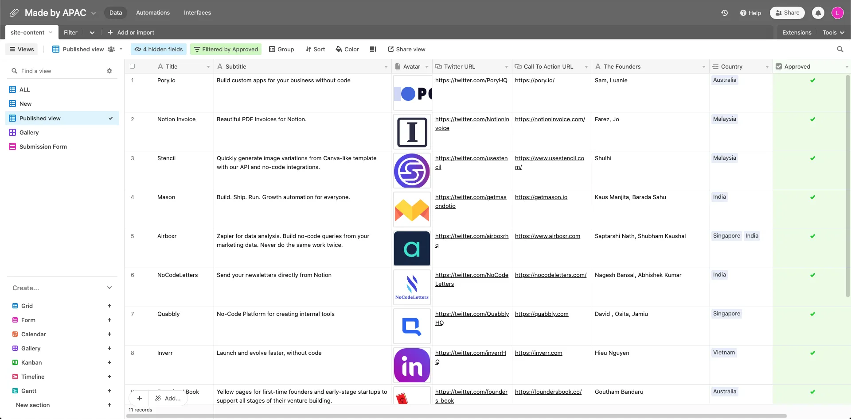
Task: Add a new Calendar view plus
Action: coord(109,334)
